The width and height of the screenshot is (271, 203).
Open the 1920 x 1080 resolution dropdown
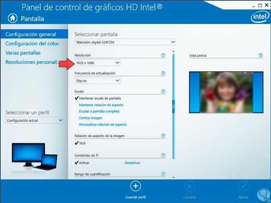pyautogui.click(x=97, y=63)
